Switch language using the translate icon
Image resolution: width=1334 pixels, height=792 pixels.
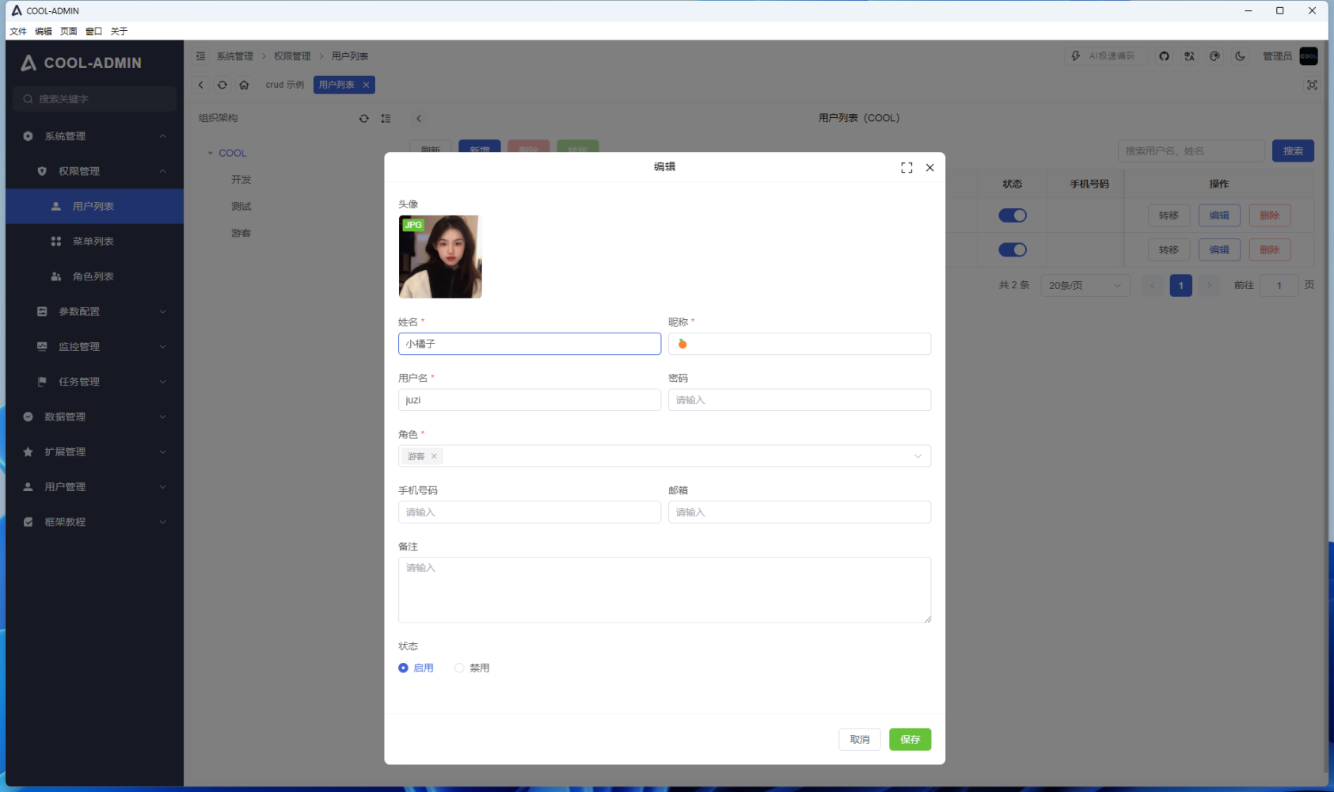click(1190, 55)
